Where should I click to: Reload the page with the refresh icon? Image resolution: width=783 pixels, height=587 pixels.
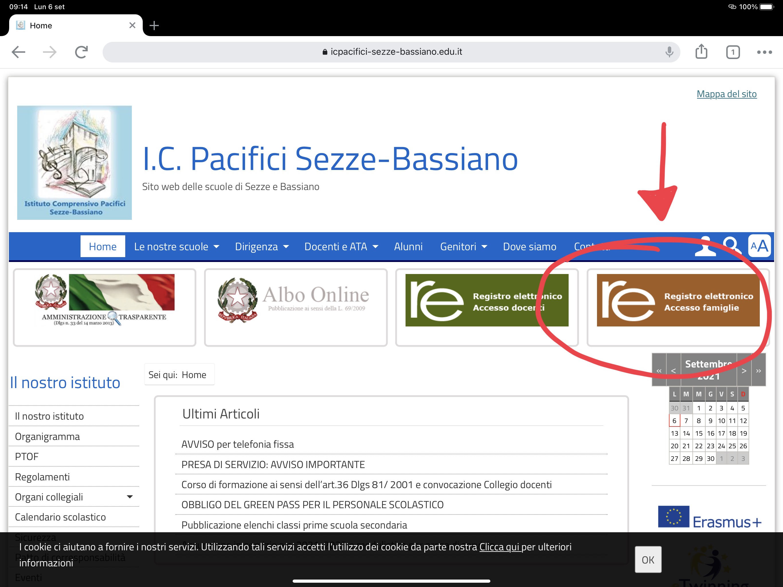pos(81,52)
